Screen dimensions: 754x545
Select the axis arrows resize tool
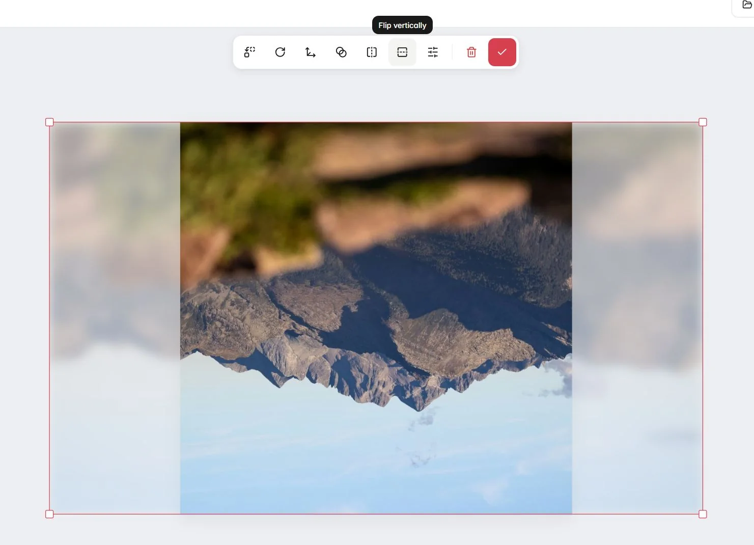[311, 52]
